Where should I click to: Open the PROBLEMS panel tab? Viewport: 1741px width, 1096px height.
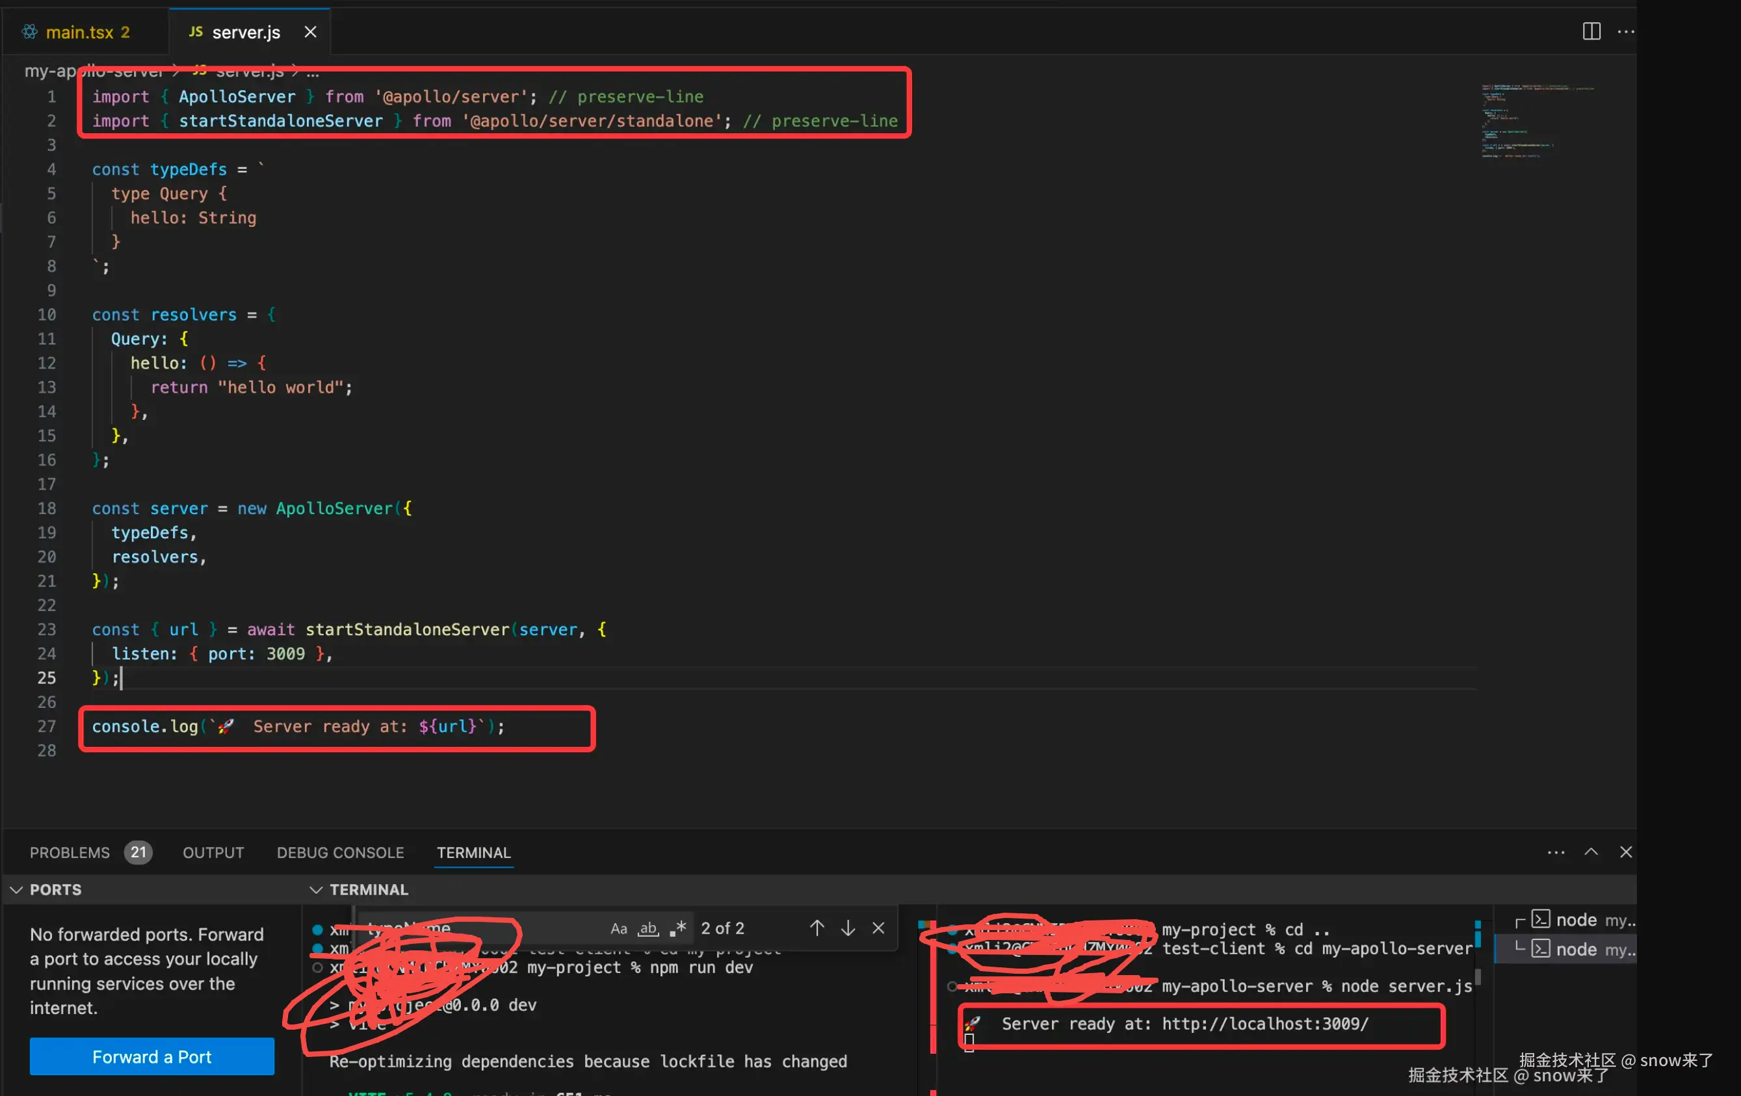point(70,852)
